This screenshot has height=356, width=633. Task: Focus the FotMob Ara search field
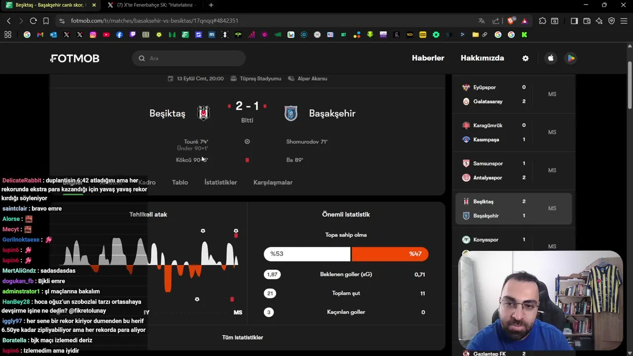189,58
